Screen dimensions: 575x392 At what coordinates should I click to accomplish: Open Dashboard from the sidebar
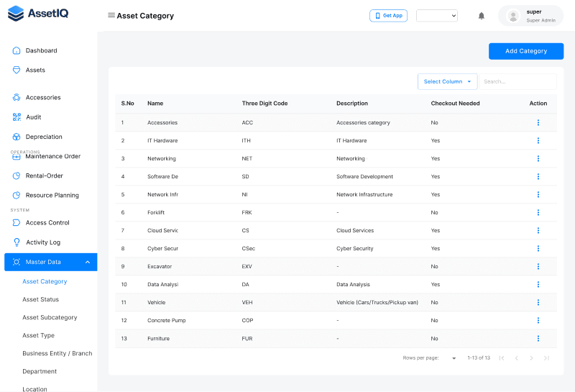(x=42, y=50)
